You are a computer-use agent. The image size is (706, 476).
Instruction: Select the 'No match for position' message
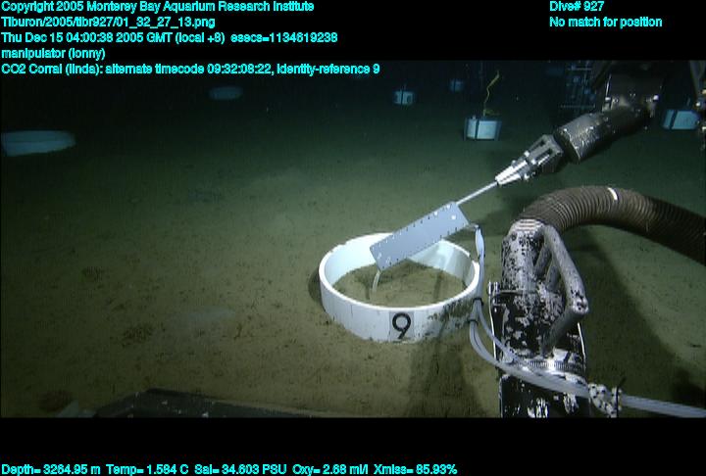(606, 23)
